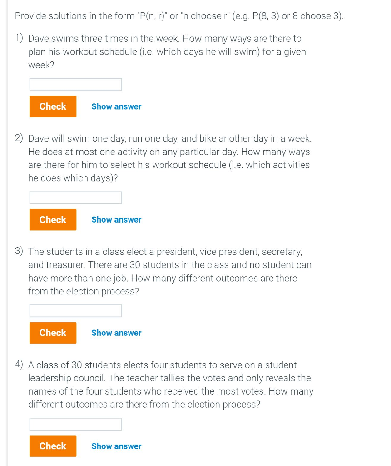Click the Check button for question 1
The height and width of the screenshot is (466, 391).
(53, 106)
